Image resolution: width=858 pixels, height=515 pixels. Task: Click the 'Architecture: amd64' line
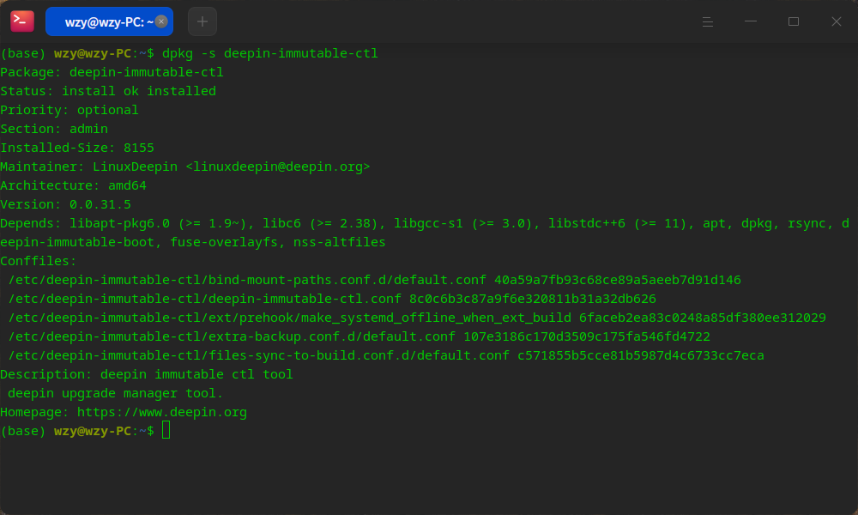tap(73, 185)
